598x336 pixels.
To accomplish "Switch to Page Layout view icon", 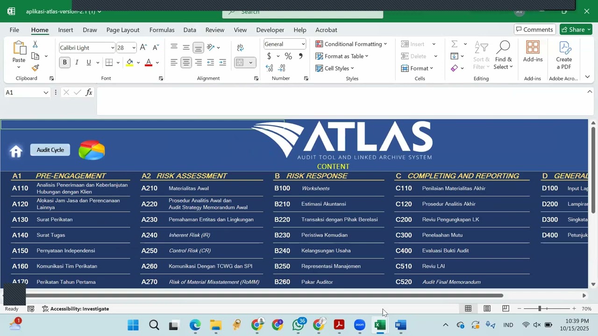I will point(487,308).
